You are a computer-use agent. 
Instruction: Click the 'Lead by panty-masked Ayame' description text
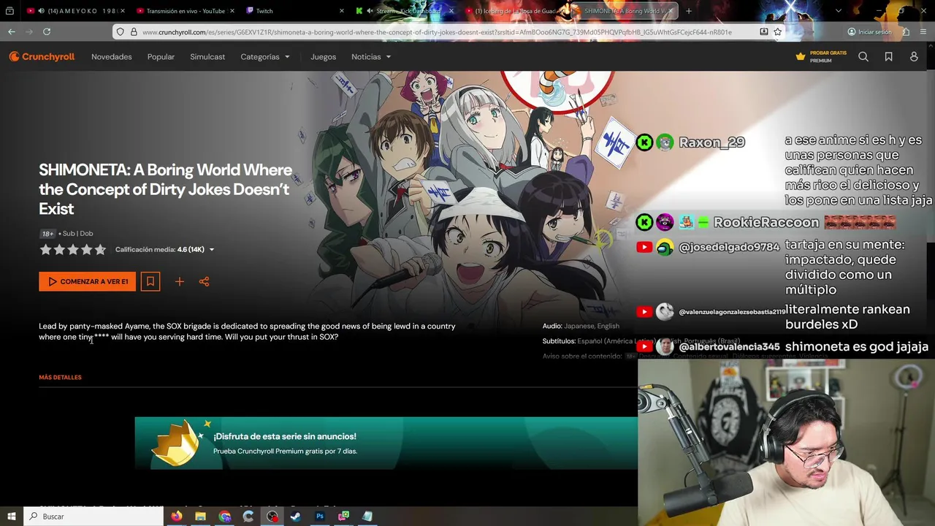(247, 332)
